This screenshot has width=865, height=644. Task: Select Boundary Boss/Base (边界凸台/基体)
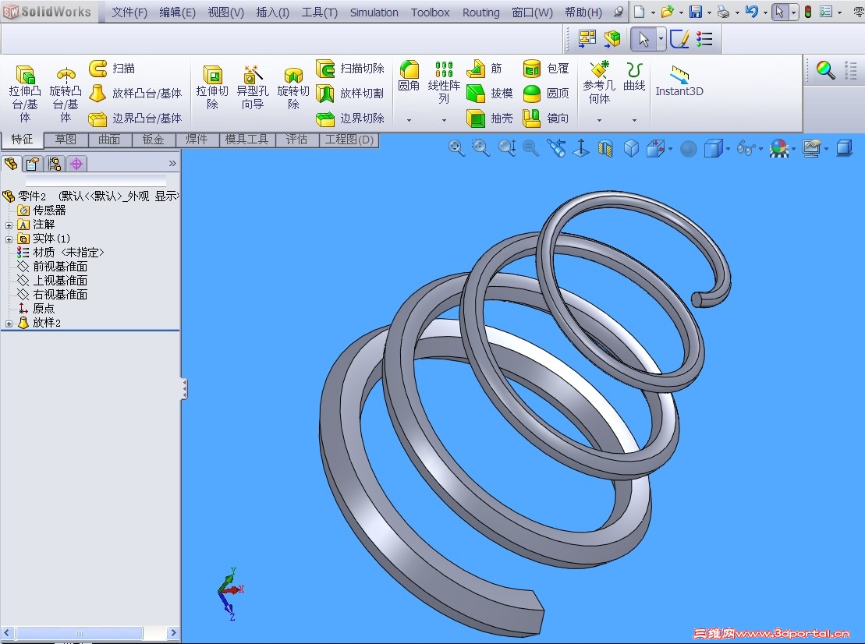[x=135, y=118]
